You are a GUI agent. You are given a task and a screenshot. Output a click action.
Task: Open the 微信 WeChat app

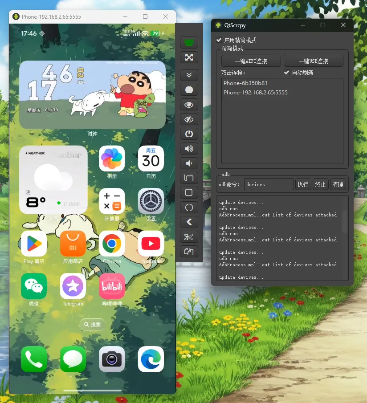point(34,286)
